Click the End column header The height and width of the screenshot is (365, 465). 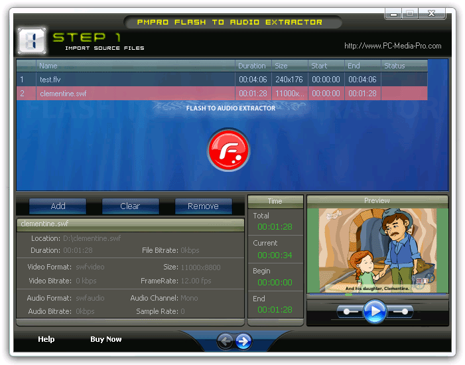[x=363, y=66]
